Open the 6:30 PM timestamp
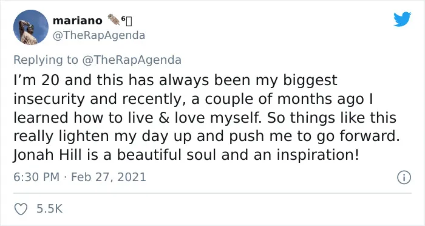This screenshot has height=226, width=425. [36, 177]
